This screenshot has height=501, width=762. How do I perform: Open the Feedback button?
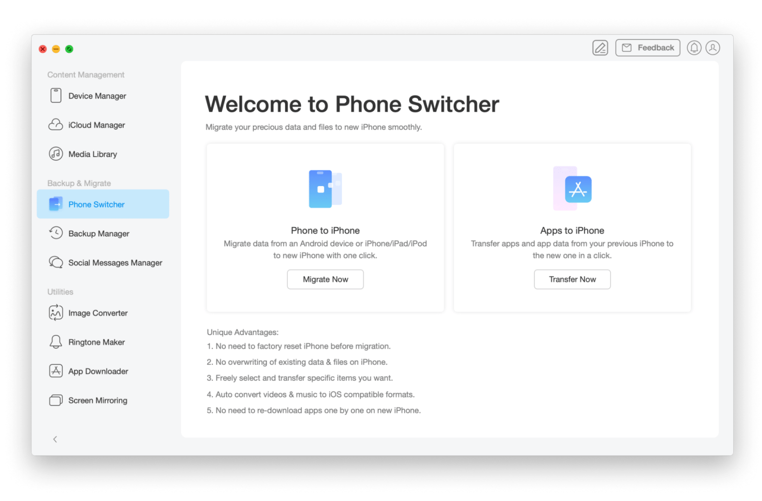[647, 48]
